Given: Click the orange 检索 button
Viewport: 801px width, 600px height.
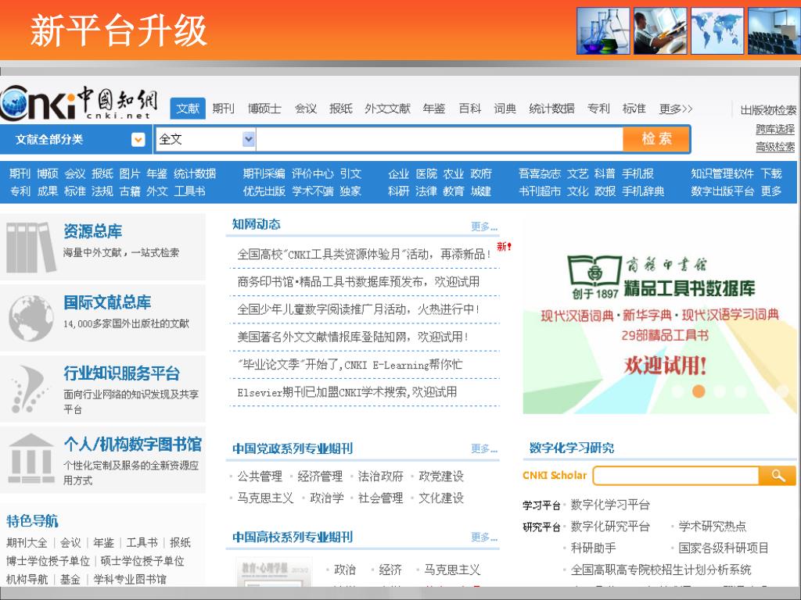Looking at the screenshot, I should click(656, 139).
